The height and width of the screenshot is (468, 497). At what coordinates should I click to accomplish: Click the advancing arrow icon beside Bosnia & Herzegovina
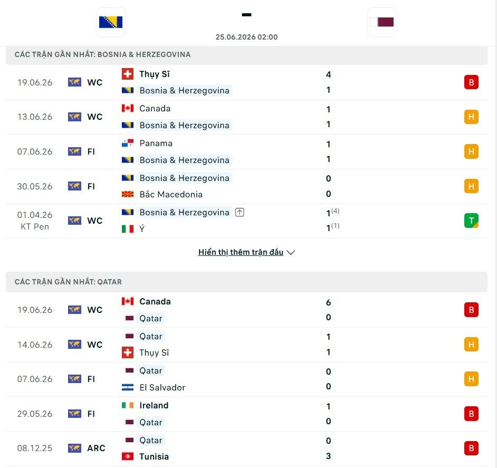[240, 212]
